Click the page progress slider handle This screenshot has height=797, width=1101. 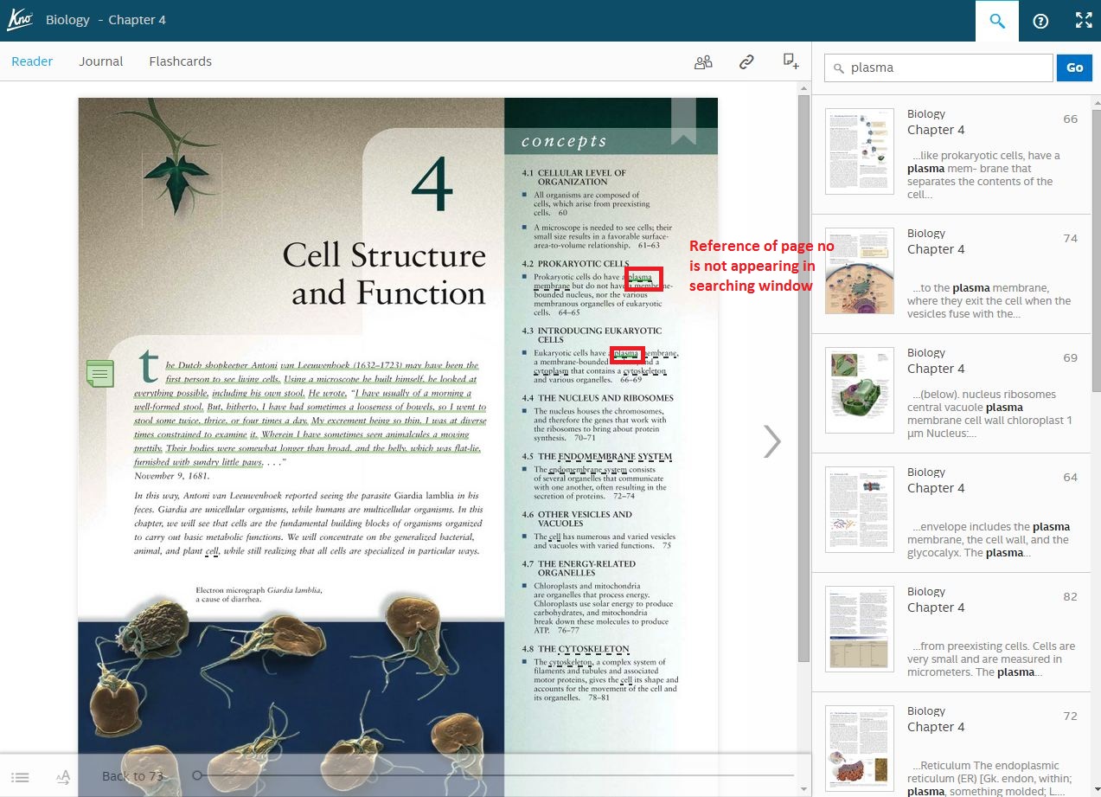point(197,775)
